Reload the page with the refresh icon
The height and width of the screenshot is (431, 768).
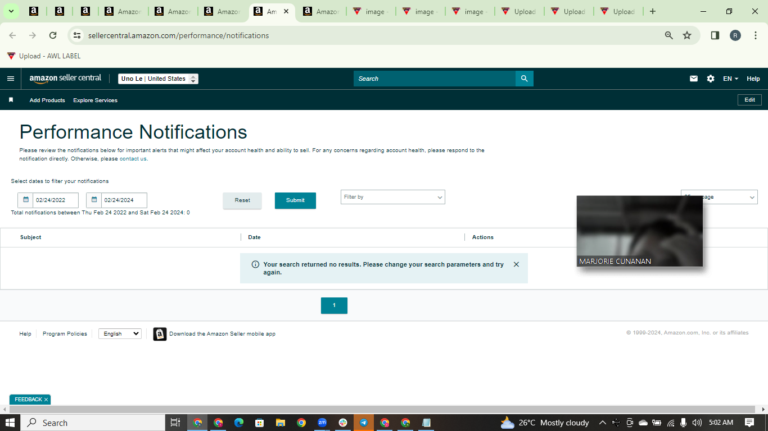(x=53, y=35)
